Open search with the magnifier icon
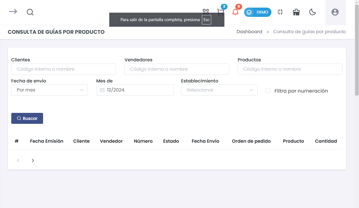 pos(30,12)
